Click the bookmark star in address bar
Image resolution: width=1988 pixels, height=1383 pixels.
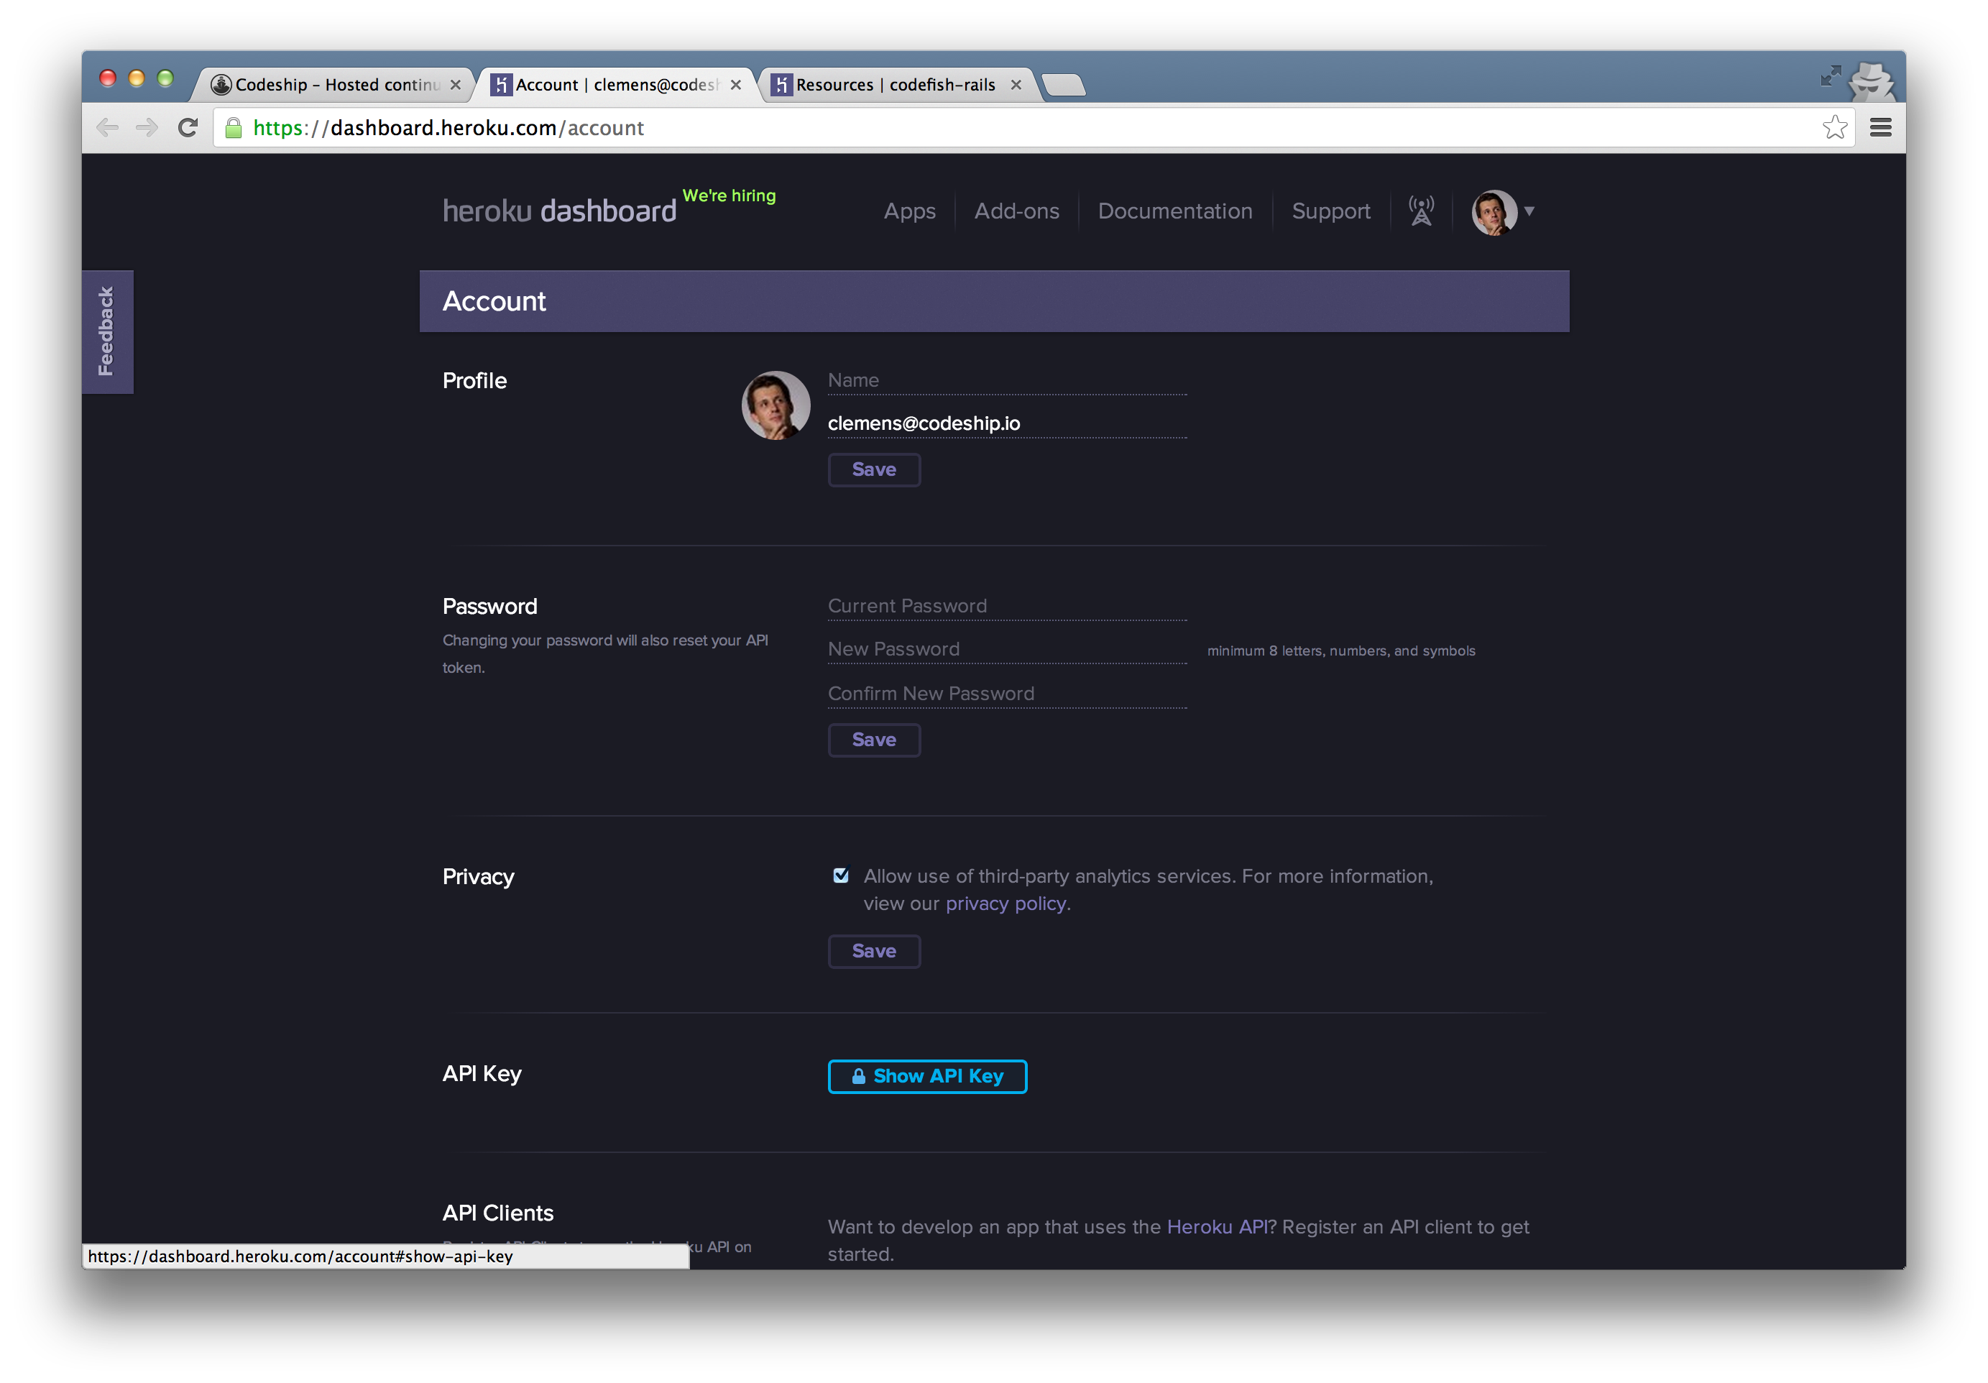1834,128
